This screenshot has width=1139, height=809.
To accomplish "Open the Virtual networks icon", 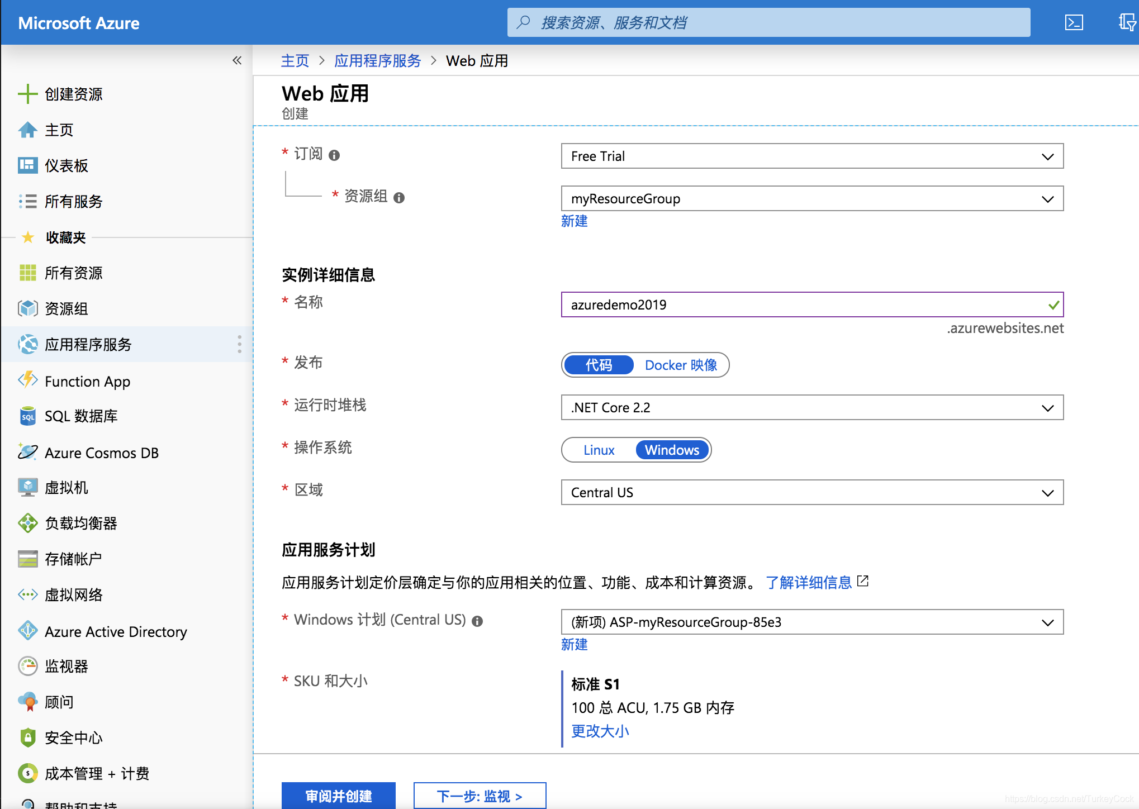I will tap(27, 594).
